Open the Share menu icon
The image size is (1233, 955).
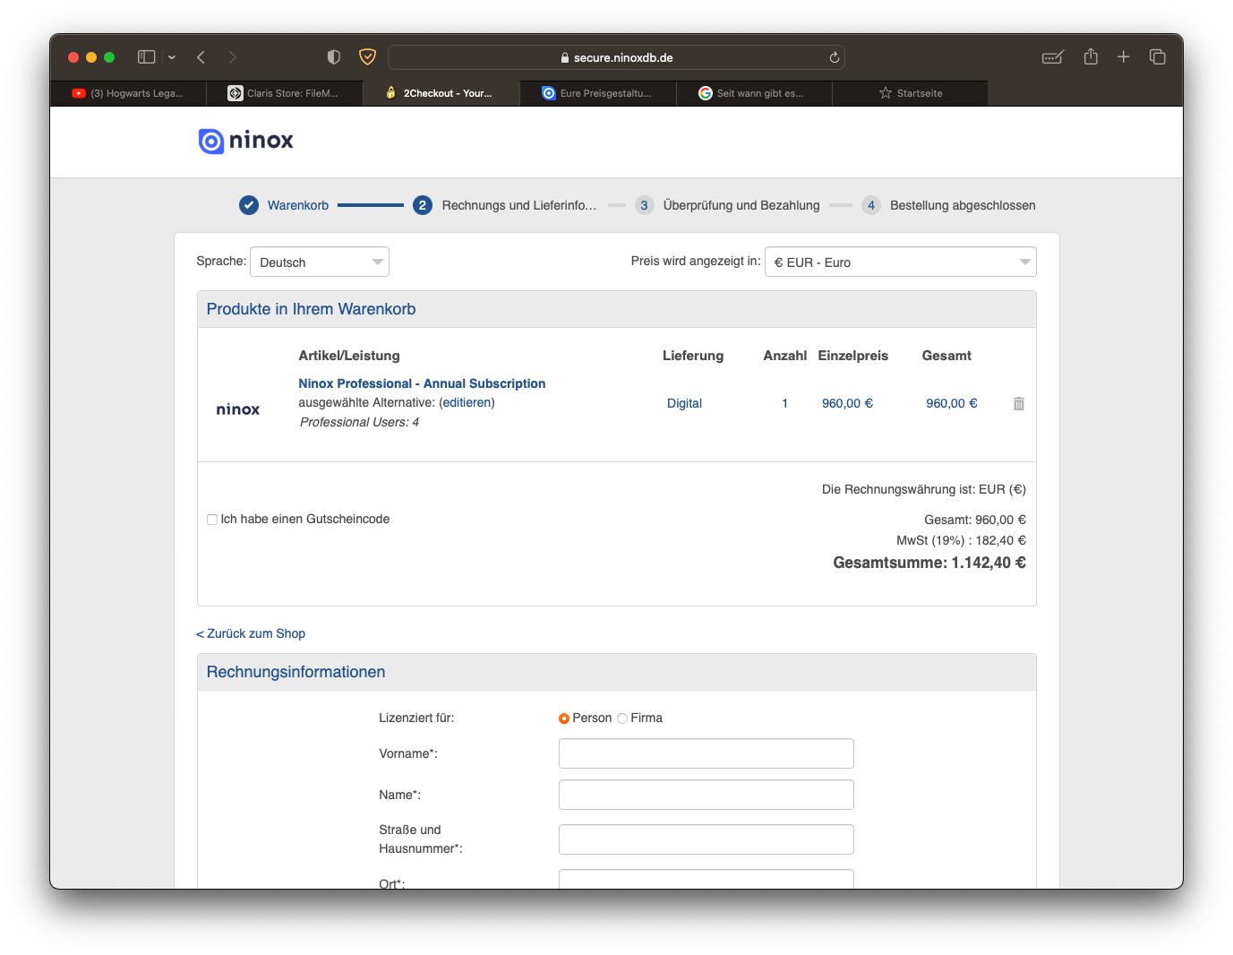coord(1091,56)
